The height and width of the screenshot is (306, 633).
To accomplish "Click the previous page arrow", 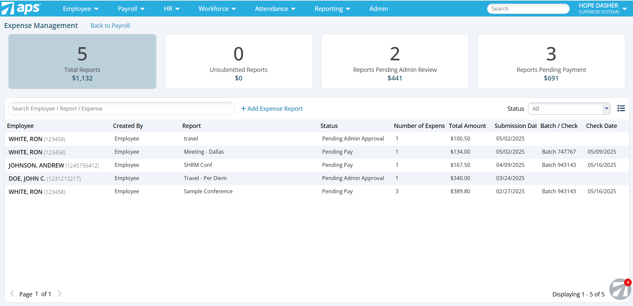I will 12,293.
